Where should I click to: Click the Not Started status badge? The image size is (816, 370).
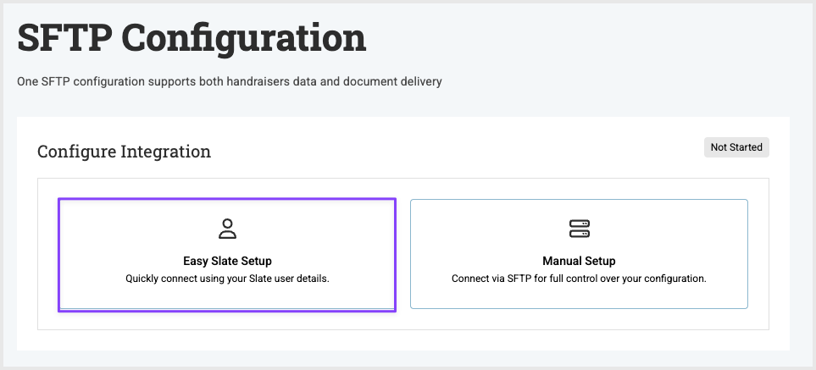click(736, 147)
